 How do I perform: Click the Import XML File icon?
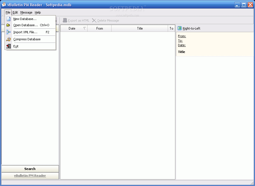(8, 32)
